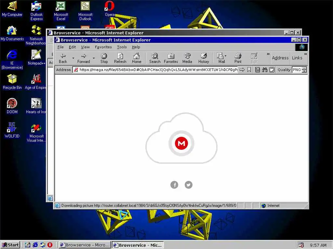The width and height of the screenshot is (333, 249).
Task: Open the Favorites toolbar pane
Action: coord(171,58)
